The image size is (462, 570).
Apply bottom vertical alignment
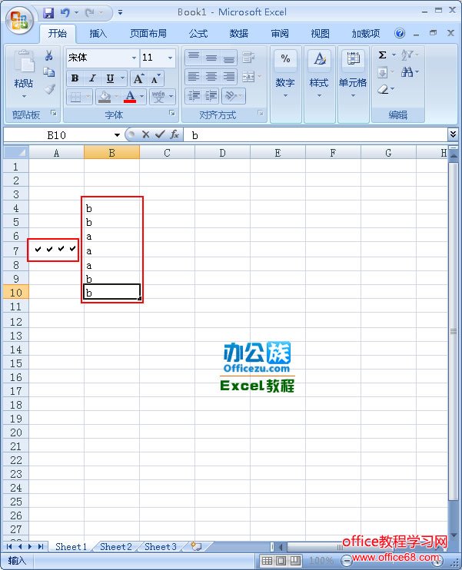coord(228,58)
